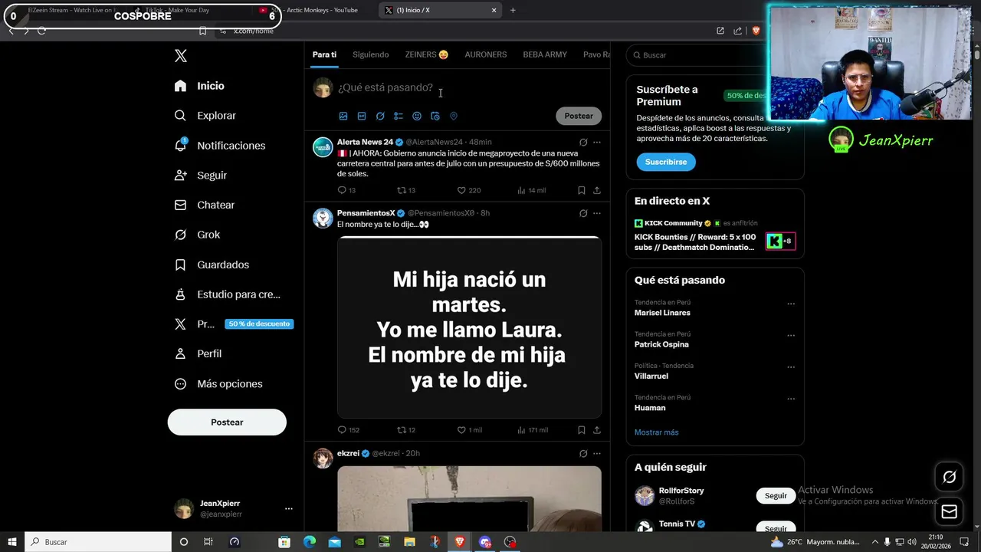Click the 50 % de descuento badge
The image size is (981, 552).
[259, 324]
